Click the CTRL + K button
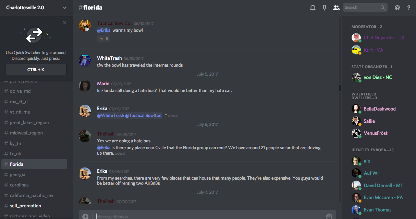The width and height of the screenshot is (416, 219). (36, 69)
